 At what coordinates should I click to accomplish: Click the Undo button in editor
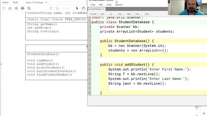pos(102,14)
